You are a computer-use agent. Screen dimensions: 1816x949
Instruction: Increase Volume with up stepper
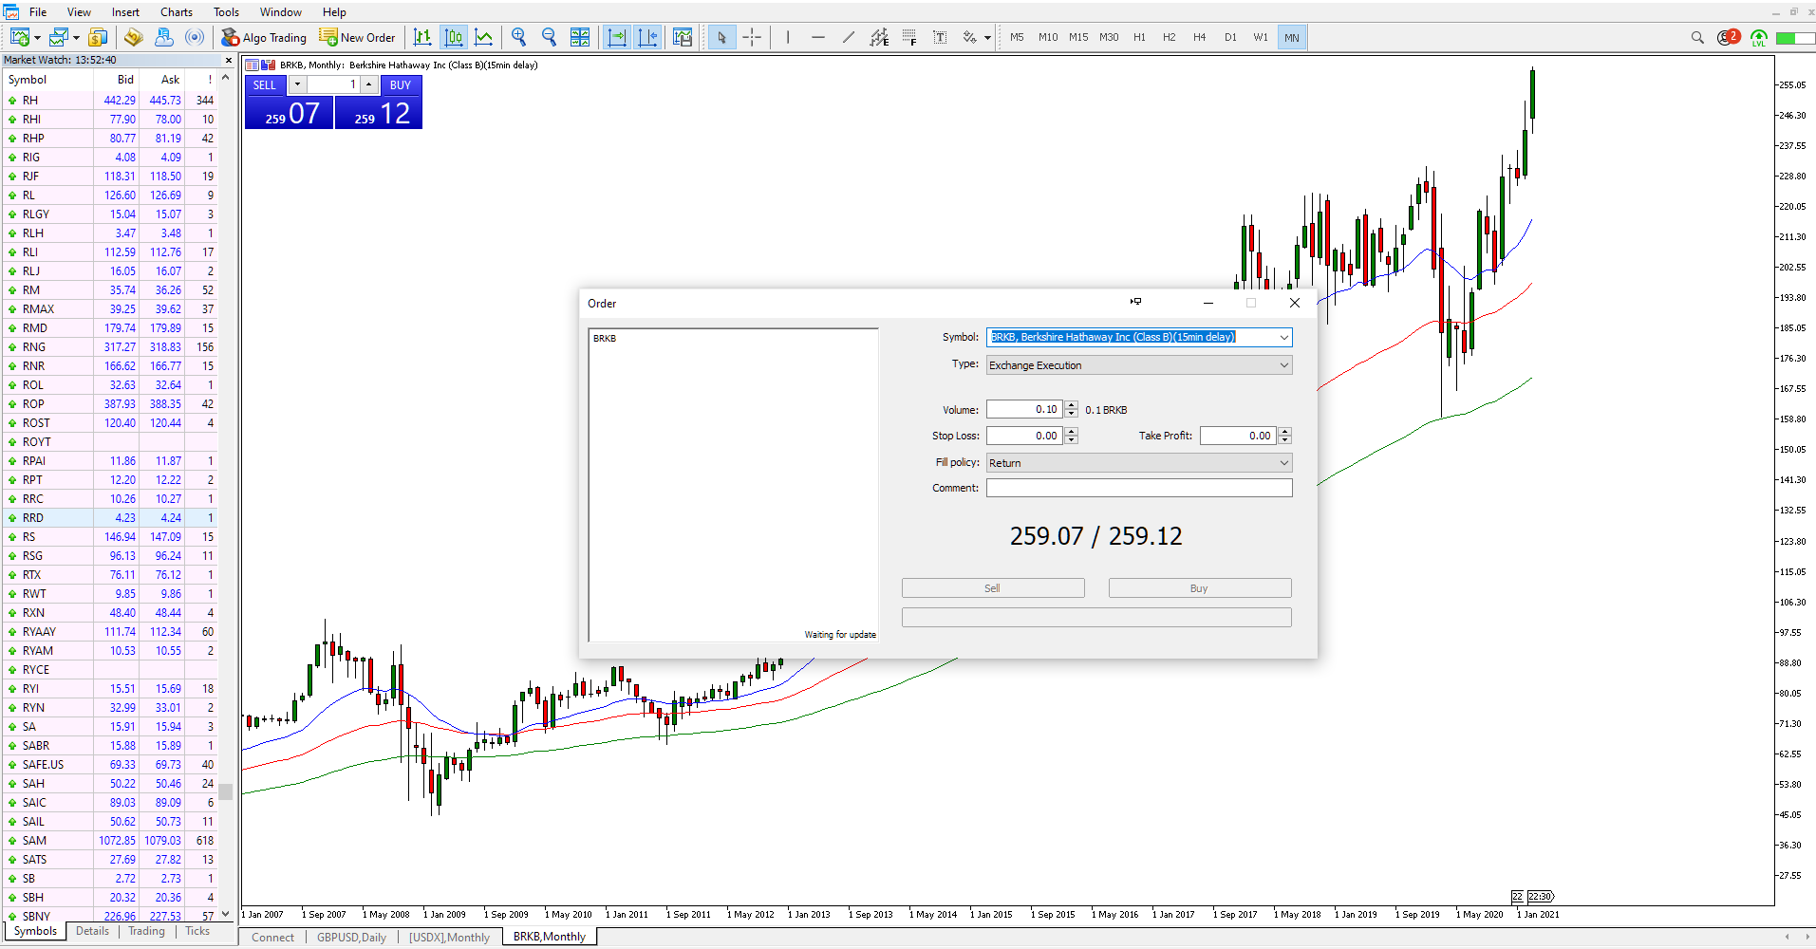coord(1072,405)
